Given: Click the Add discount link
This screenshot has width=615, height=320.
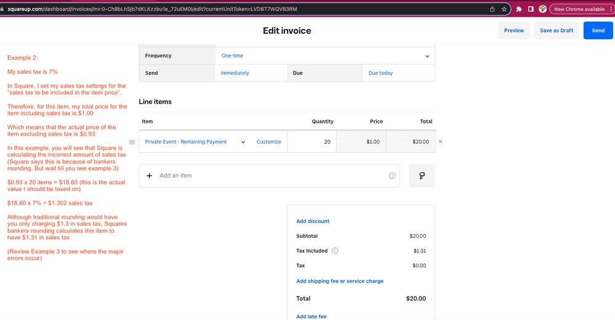Looking at the screenshot, I should pyautogui.click(x=313, y=221).
